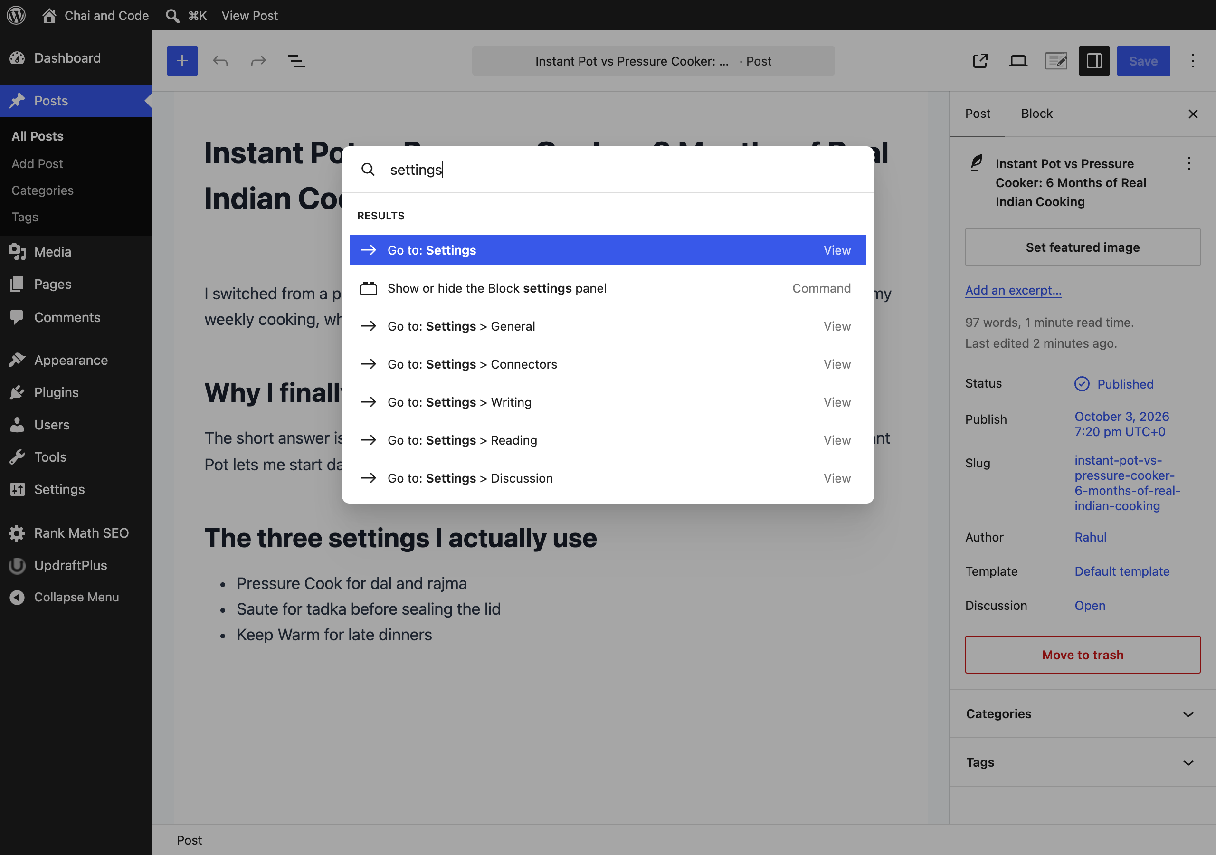The height and width of the screenshot is (855, 1216).
Task: Open the Default template dropdown
Action: click(1122, 571)
